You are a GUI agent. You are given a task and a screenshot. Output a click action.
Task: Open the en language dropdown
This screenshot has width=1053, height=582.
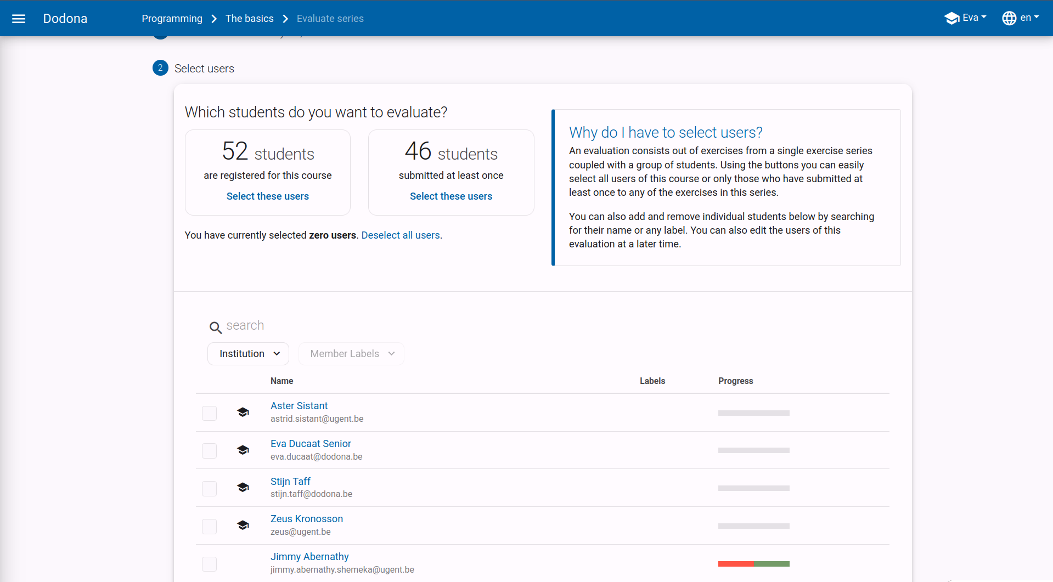point(1021,18)
